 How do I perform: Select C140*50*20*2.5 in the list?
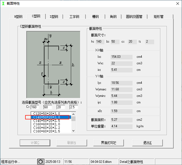(51, 121)
